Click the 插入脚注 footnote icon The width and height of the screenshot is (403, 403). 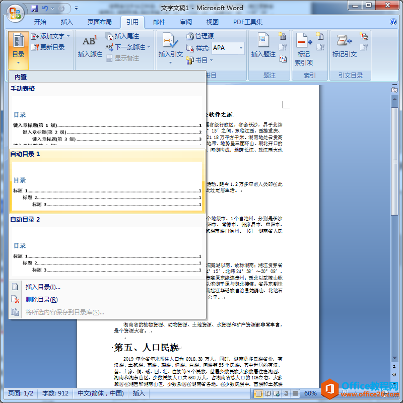tap(90, 41)
